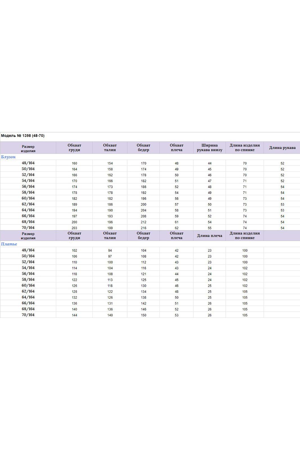Click chest value 102 in Платье row 48/164
This screenshot has width=300, height=450.
[x=74, y=251]
